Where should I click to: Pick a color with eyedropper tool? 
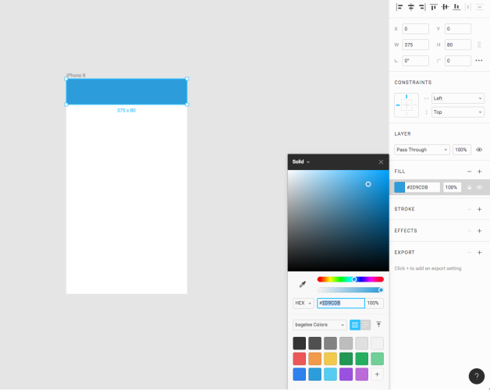(x=303, y=285)
